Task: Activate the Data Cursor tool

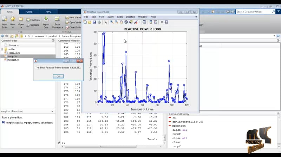Action: tap(131, 22)
